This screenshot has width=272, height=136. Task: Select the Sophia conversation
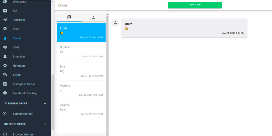(81, 52)
